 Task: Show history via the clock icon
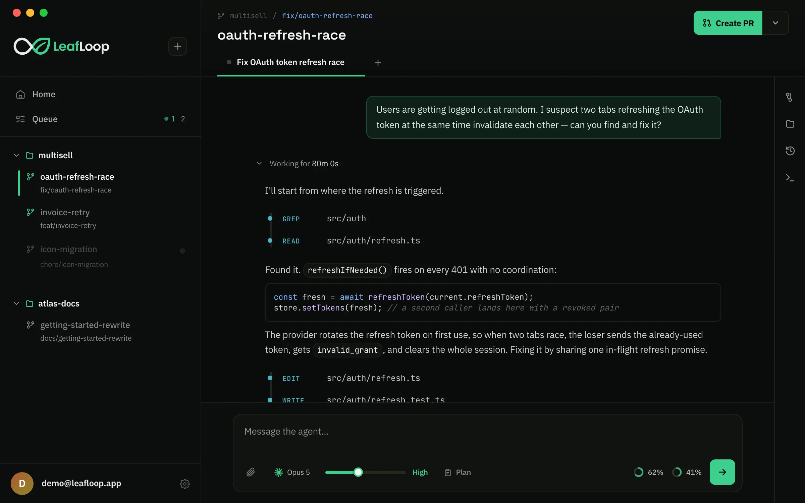790,151
